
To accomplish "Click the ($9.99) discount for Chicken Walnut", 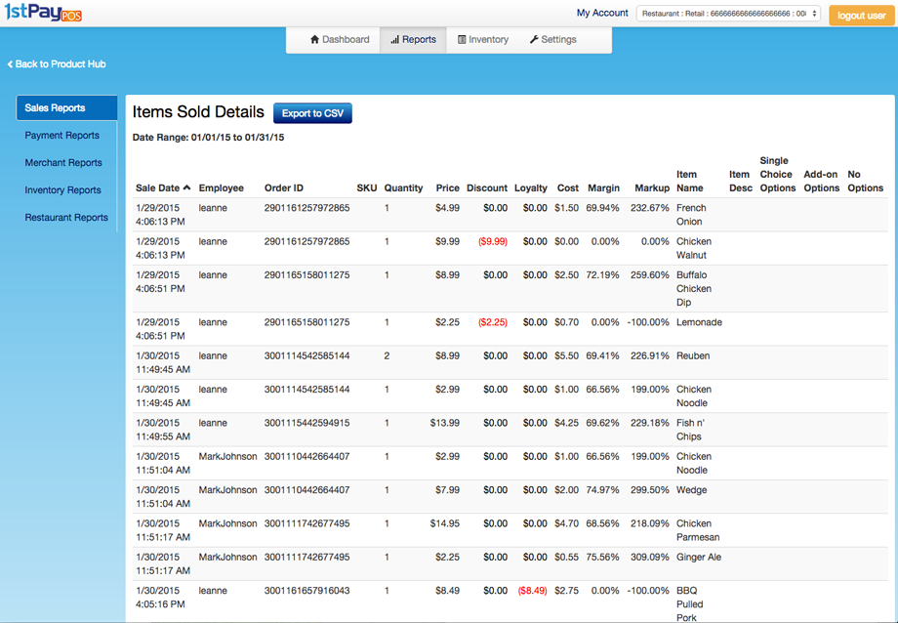I will [493, 242].
